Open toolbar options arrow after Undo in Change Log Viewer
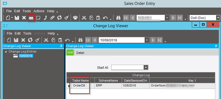 [x=73, y=42]
